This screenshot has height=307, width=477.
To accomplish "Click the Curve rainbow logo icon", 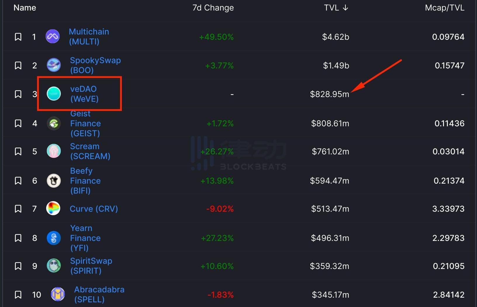I will (x=53, y=208).
